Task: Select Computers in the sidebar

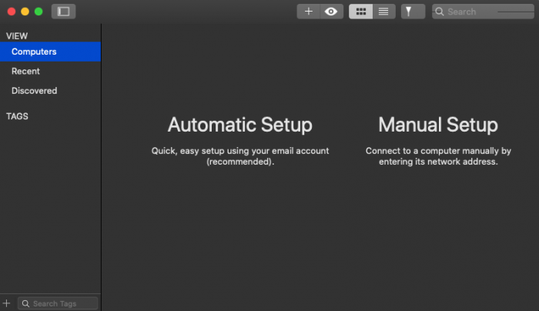Action: tap(50, 52)
